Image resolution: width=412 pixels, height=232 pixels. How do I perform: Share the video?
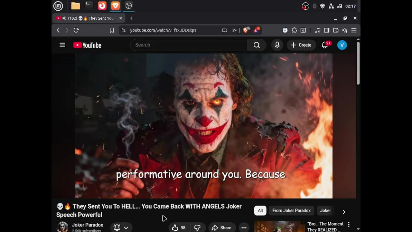tap(221, 227)
